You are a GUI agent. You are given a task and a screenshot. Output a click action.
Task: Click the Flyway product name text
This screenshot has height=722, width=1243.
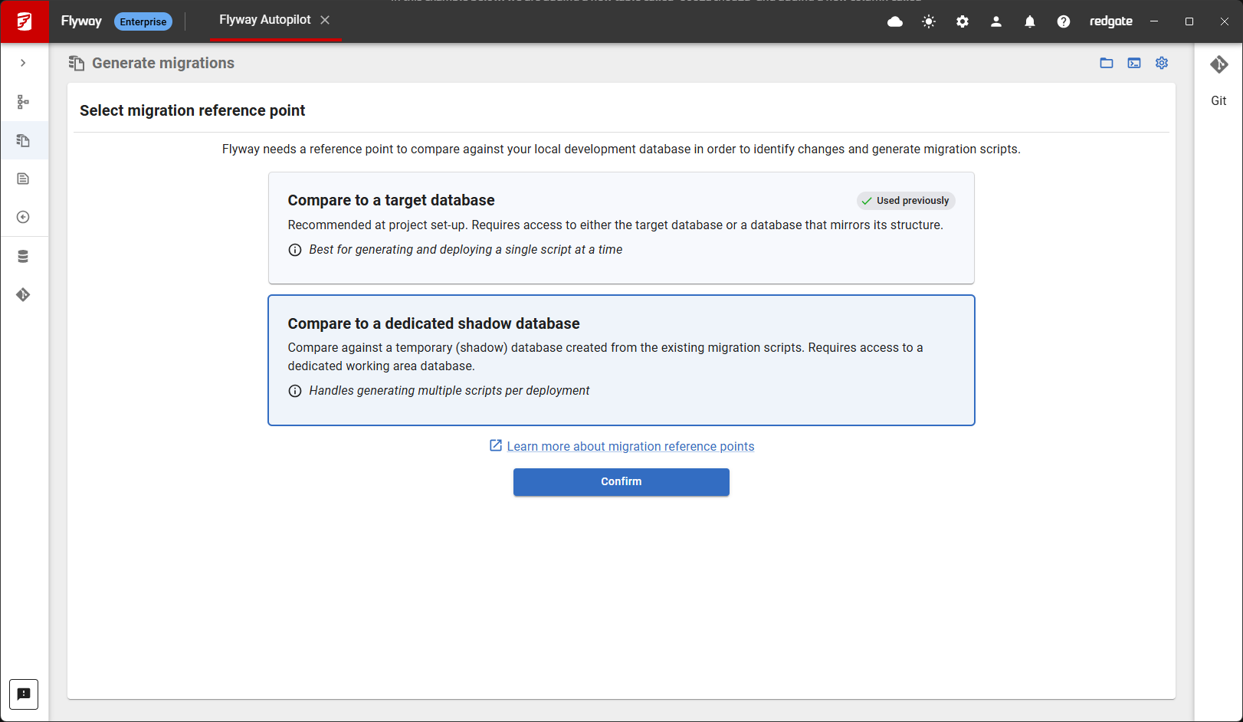(x=81, y=21)
